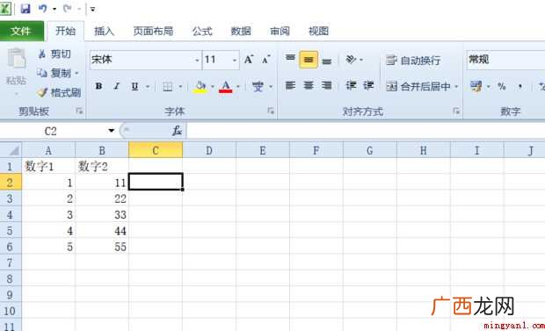The image size is (545, 331).
Task: Open the font size 11 dropdown
Action: (235, 60)
